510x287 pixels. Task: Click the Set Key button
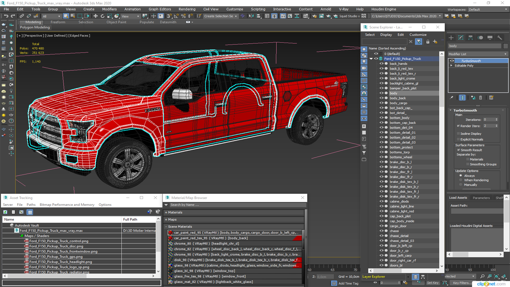point(433,283)
